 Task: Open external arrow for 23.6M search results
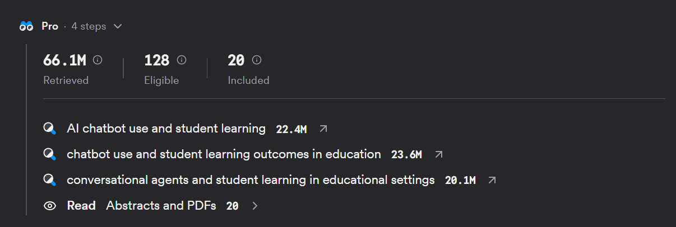pyautogui.click(x=439, y=154)
